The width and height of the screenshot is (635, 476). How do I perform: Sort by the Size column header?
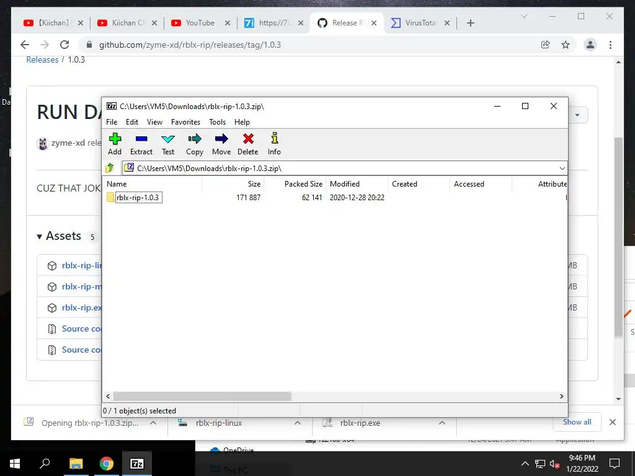coord(233,183)
